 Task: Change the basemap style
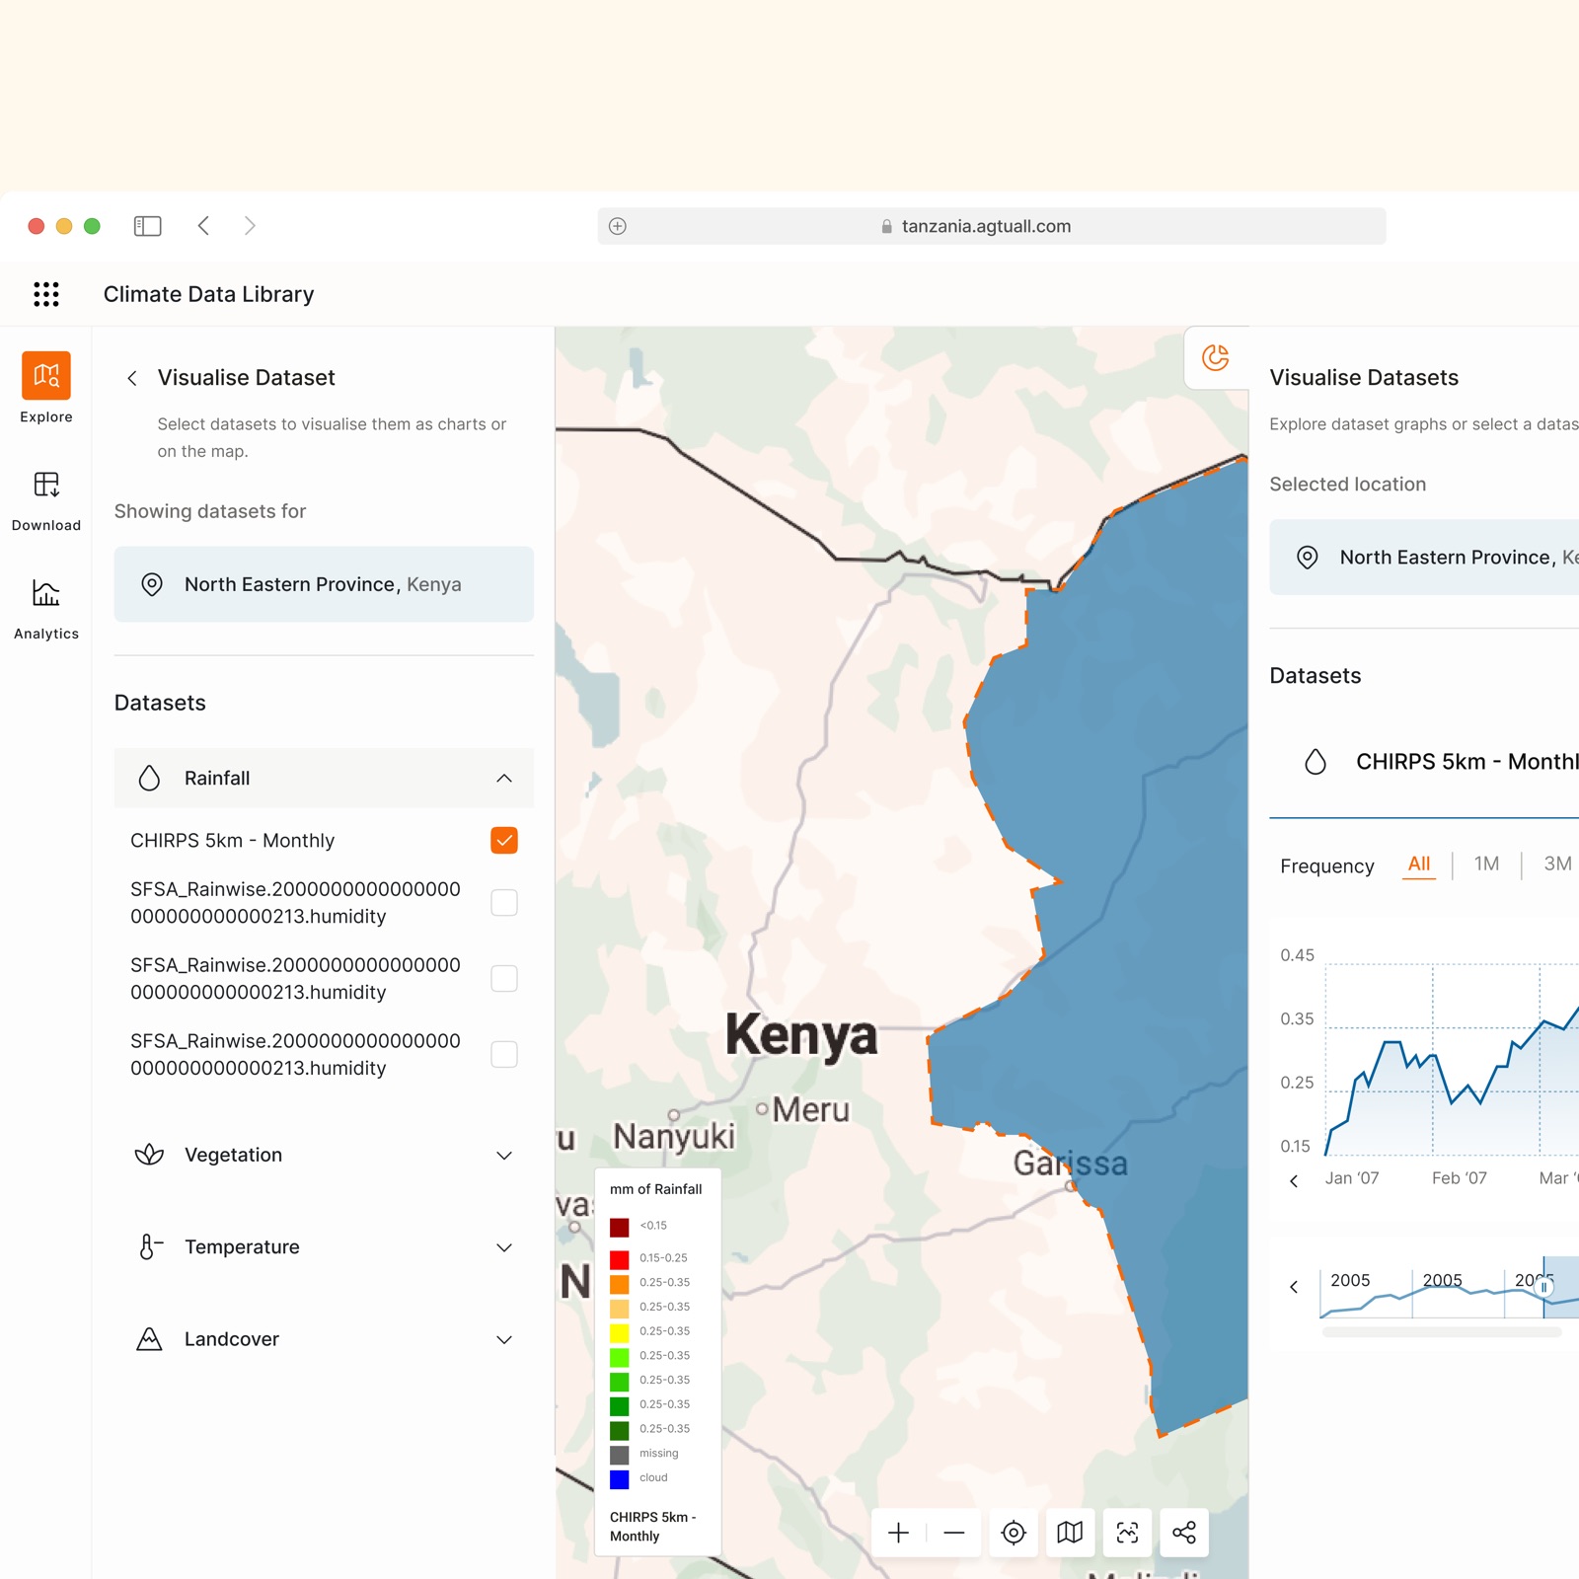tap(1070, 1533)
